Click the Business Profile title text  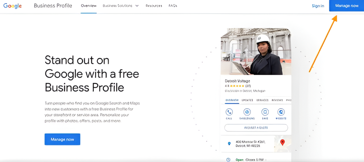coord(53,6)
